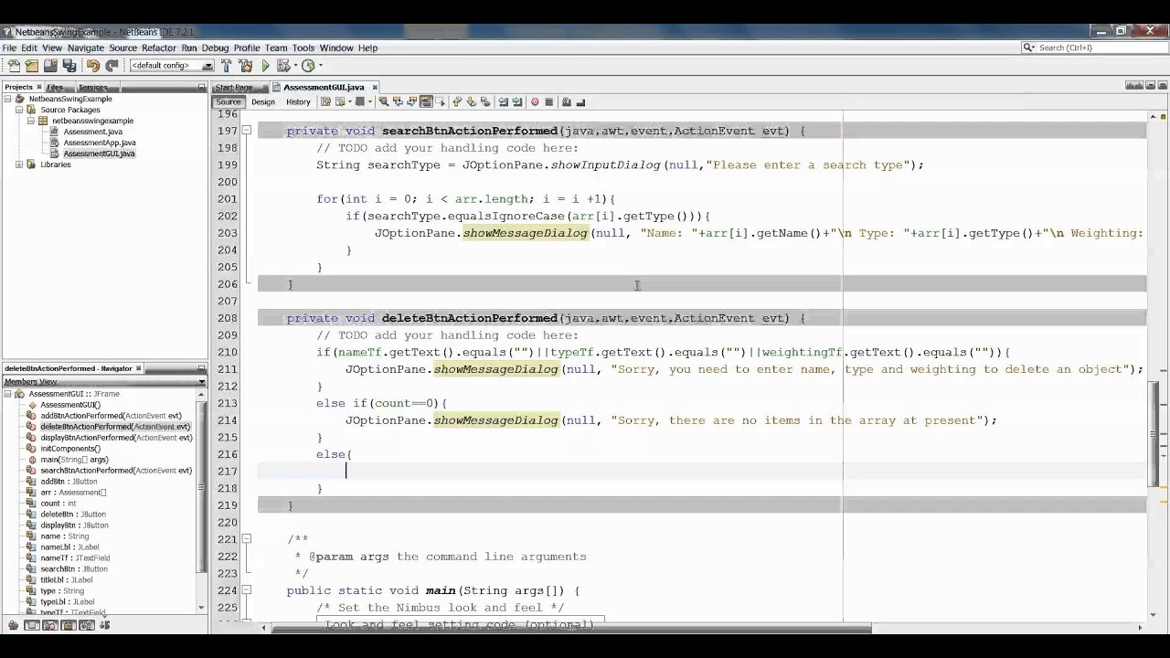Click the Clean and Build Project icon
1170x658 pixels.
[245, 66]
